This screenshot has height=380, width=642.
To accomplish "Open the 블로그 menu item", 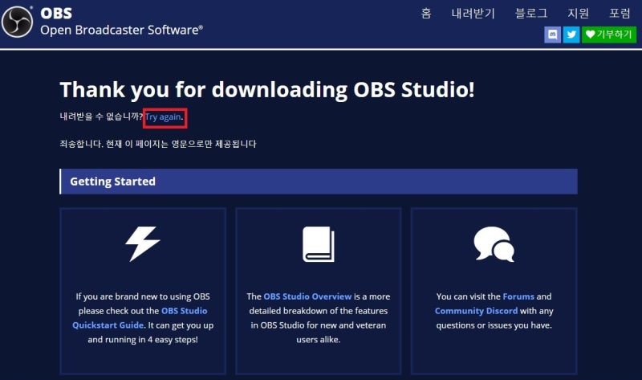I will click(531, 14).
